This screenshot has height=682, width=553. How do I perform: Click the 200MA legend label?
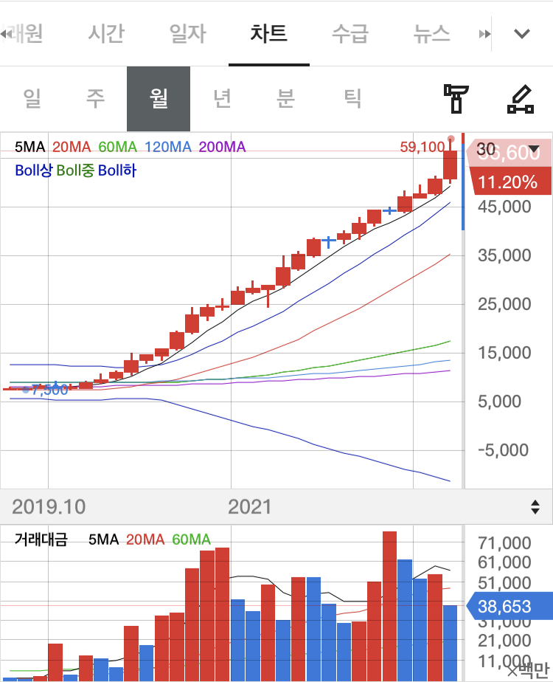tap(222, 147)
